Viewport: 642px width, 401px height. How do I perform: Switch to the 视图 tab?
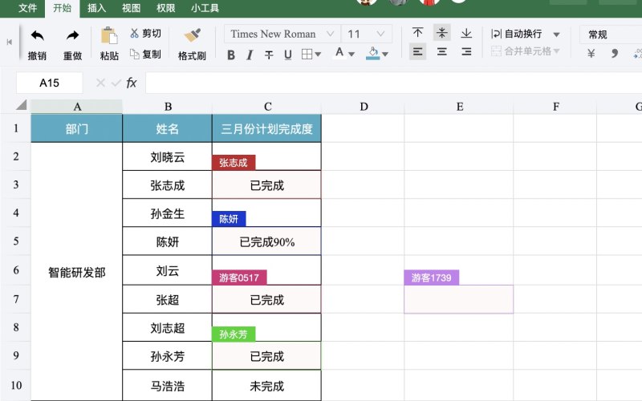pyautogui.click(x=131, y=8)
